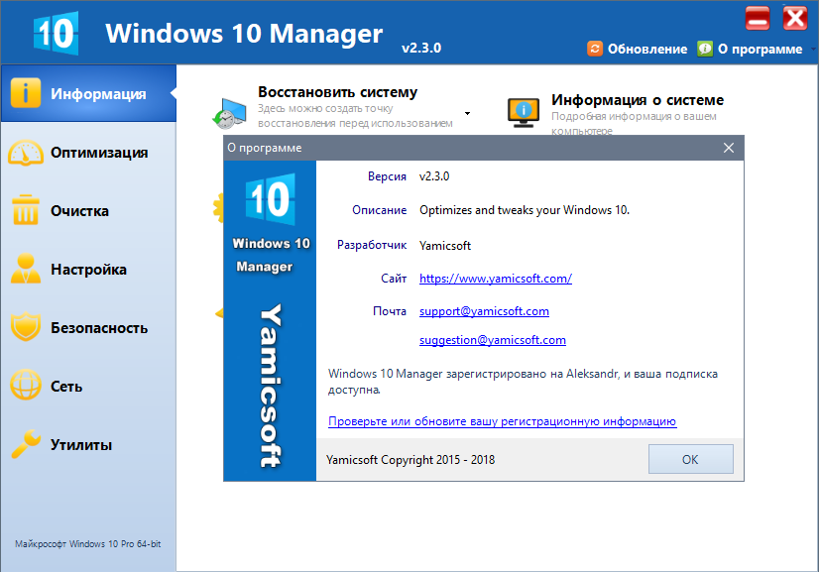Open the https://www.yamicsoft.com/ website link
Screen dimensions: 819x572
496,279
